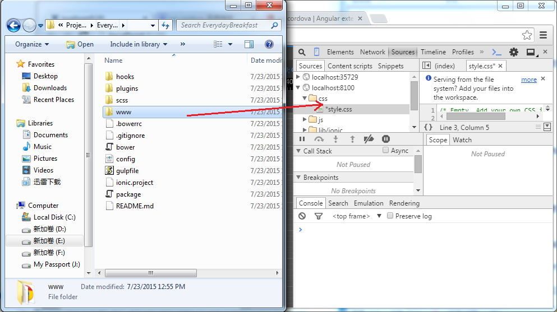Expand localhost:35729 tree node
The image size is (557, 312).
(x=298, y=77)
